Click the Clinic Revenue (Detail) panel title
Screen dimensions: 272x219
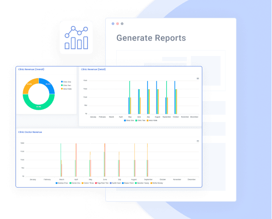[x=93, y=69]
